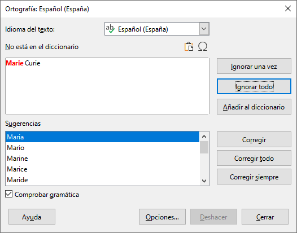The width and height of the screenshot is (297, 233).
Task: Open the Ayuda help button
Action: [32, 217]
